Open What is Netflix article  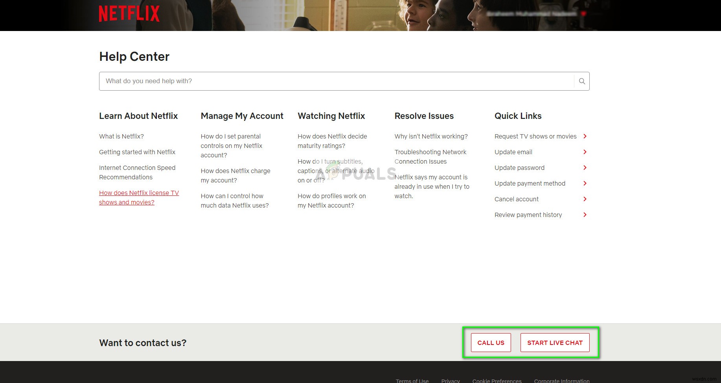click(x=121, y=136)
